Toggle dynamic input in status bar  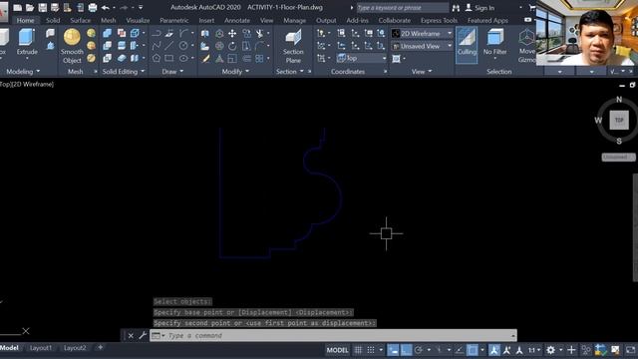(x=393, y=350)
